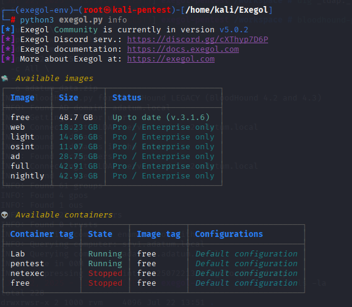Click the 18.23 GB size value
Viewport: 352px width, 307px height.
(78, 127)
